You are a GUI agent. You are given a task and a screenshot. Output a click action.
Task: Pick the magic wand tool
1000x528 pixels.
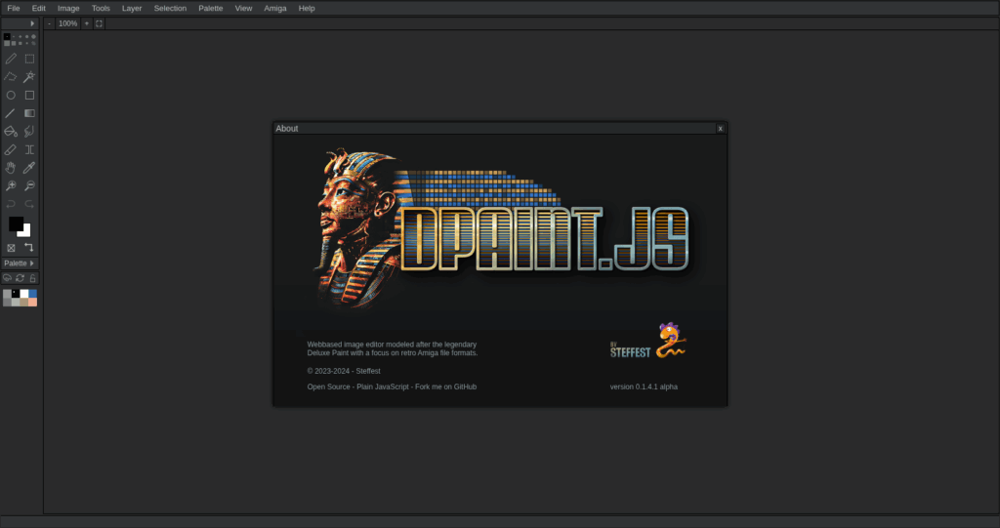click(29, 77)
